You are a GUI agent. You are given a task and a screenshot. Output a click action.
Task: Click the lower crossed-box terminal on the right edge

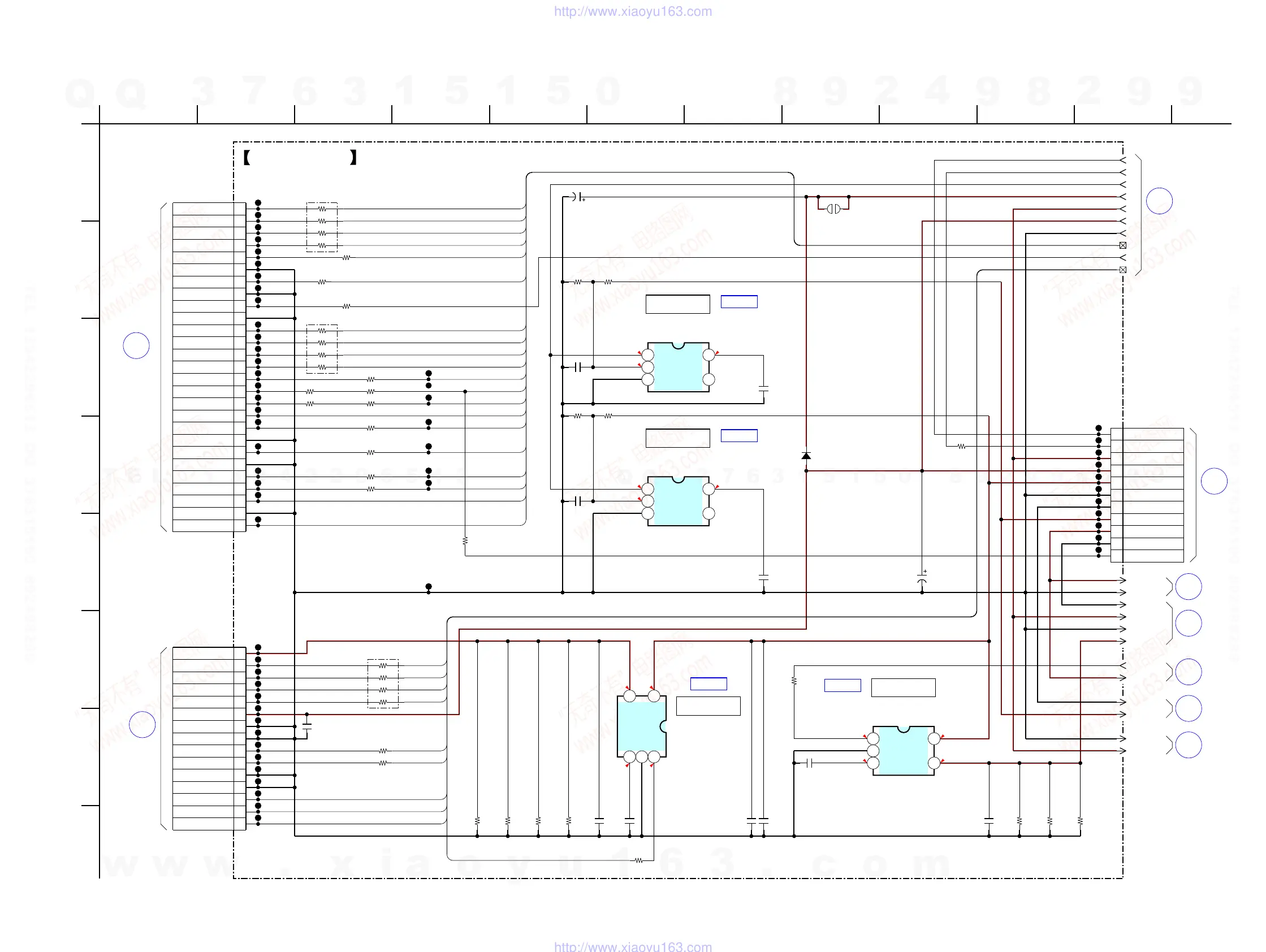(1122, 270)
